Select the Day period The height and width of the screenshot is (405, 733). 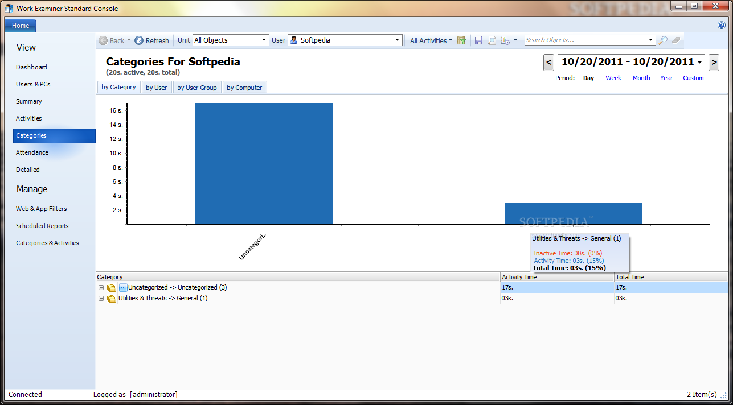pyautogui.click(x=588, y=78)
